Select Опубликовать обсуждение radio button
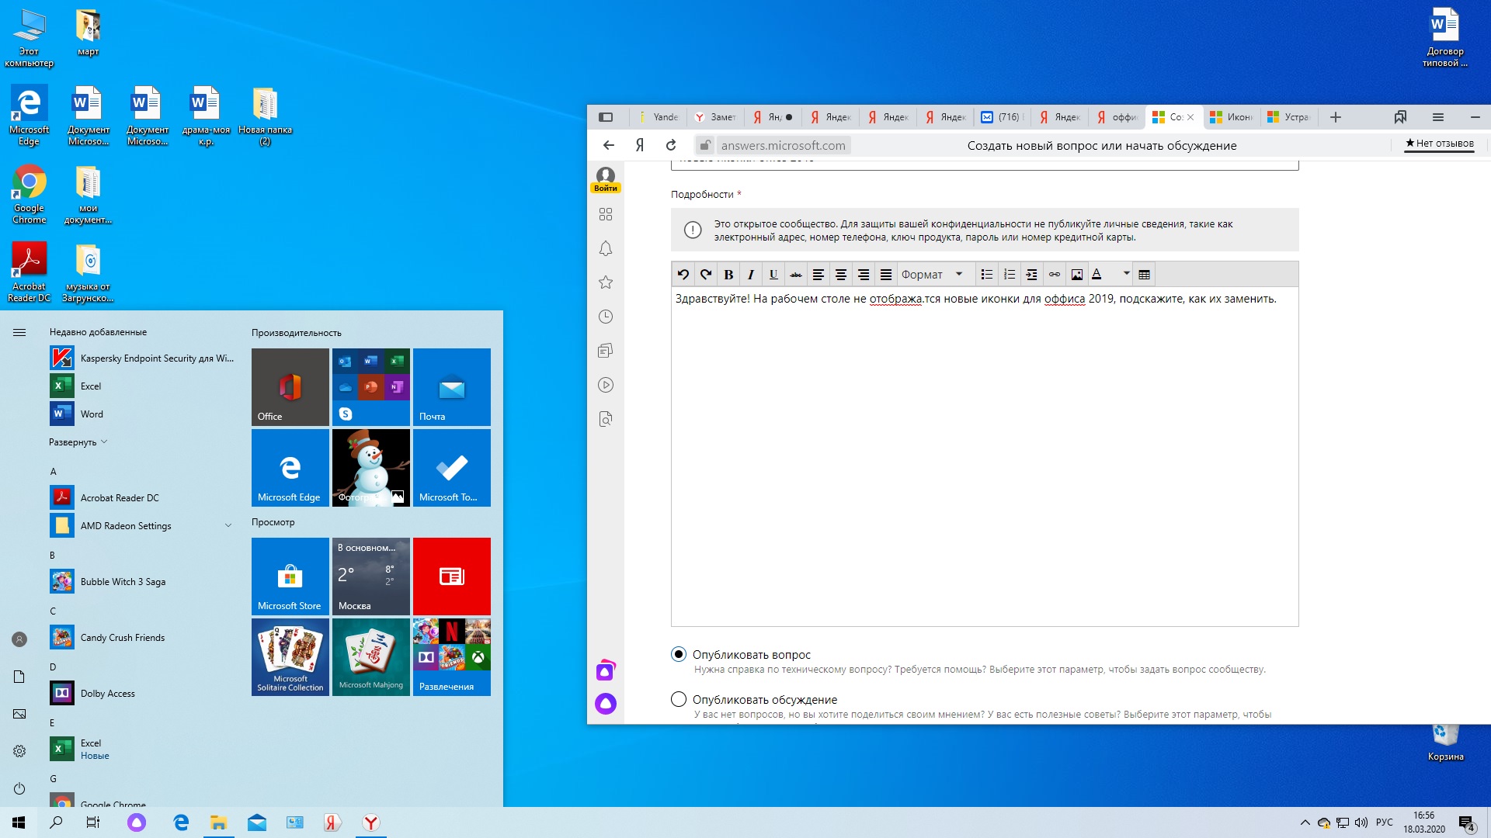 point(679,699)
